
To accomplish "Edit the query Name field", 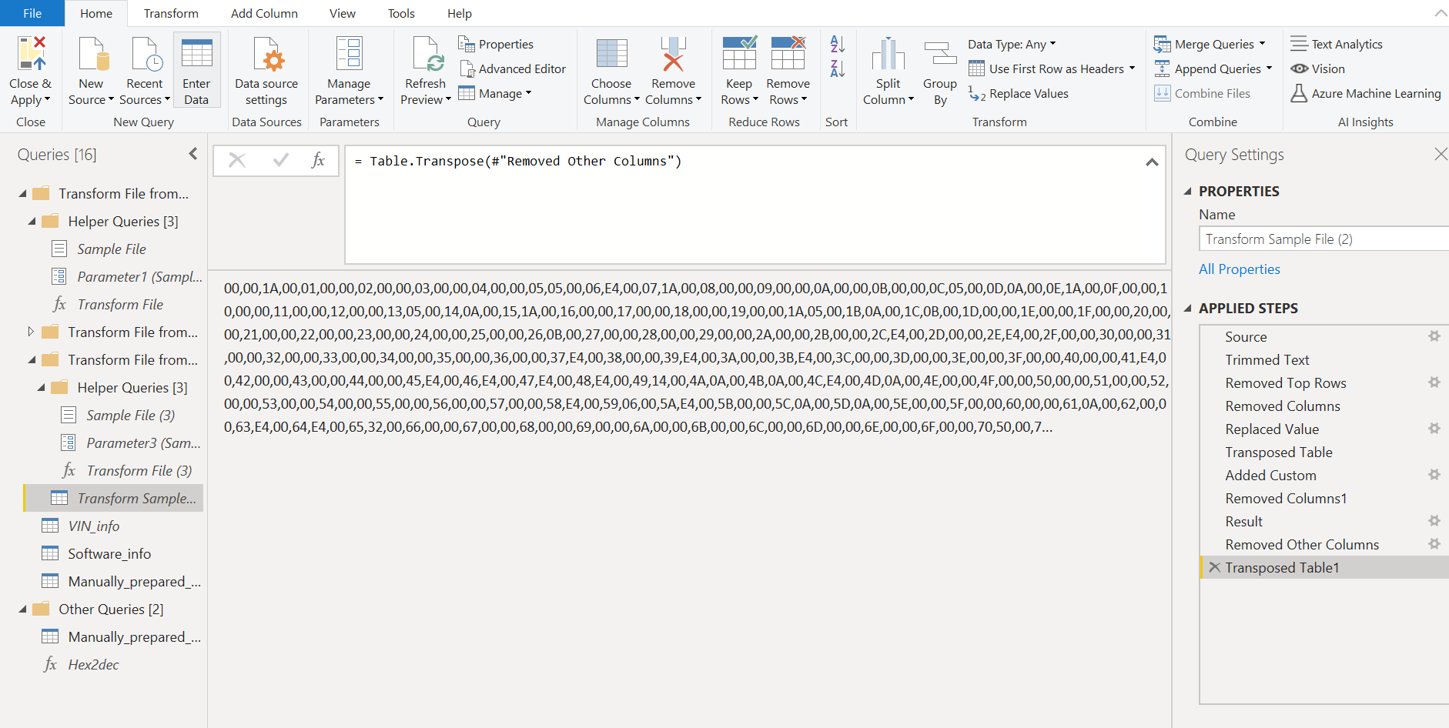I will (x=1324, y=239).
